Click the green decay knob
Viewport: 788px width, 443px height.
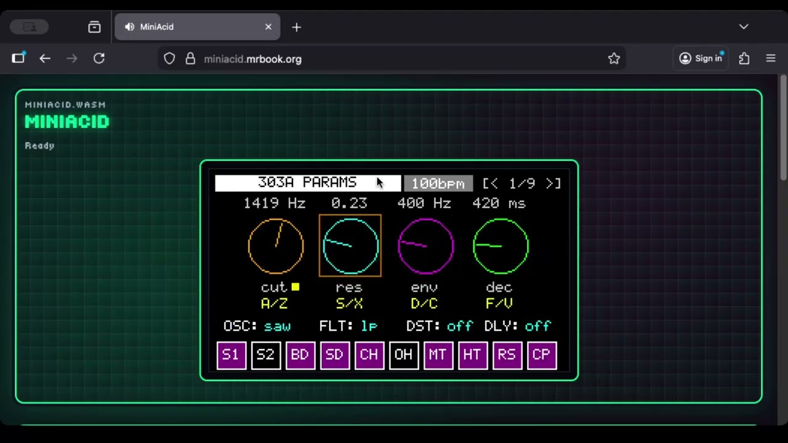501,246
